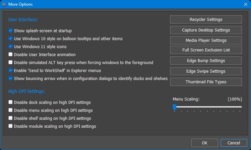Open Thumbnail File Types
This screenshot has width=251, height=150.
coord(206,82)
